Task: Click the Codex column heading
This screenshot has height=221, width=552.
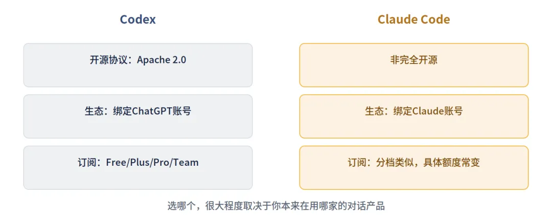Action: point(137,19)
